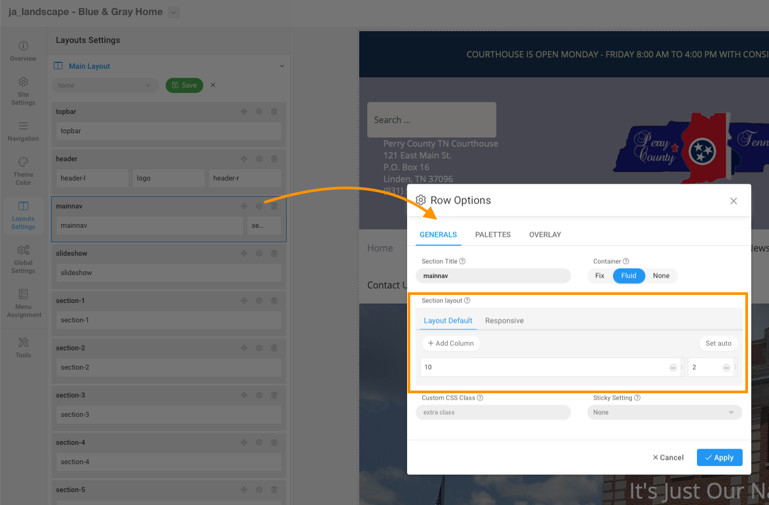The image size is (769, 505).
Task: Open Menu Assignment in the sidebar
Action: [x=24, y=303]
